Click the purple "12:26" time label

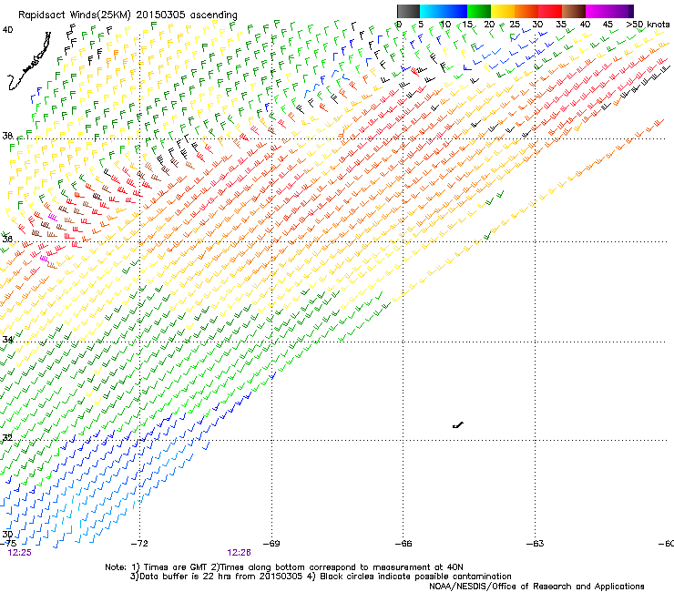point(239,553)
